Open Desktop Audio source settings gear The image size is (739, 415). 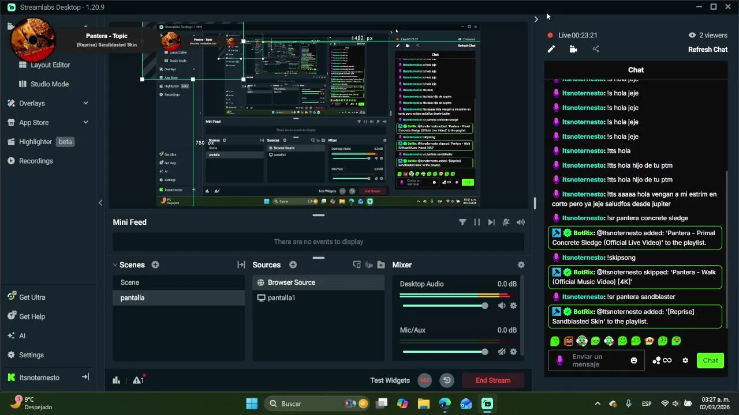pos(513,305)
